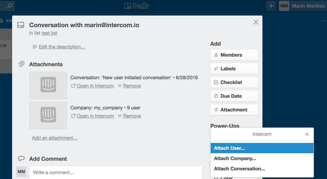Open the test list link
Image resolution: width=327 pixels, height=179 pixels.
pos(49,33)
